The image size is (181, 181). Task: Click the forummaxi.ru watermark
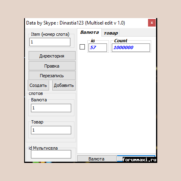[140, 160]
